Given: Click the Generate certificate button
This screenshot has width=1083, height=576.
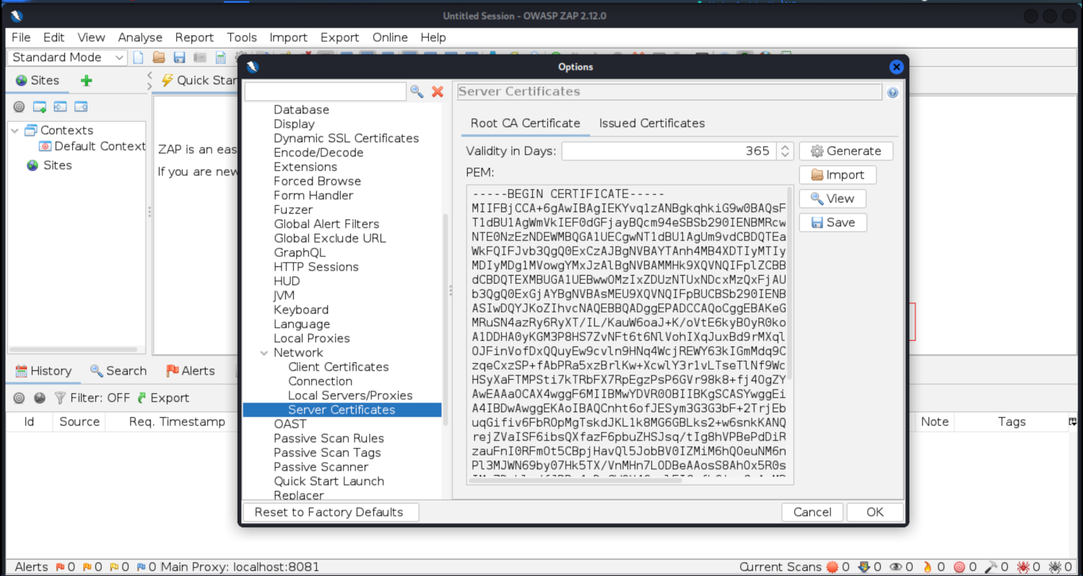Looking at the screenshot, I should point(846,151).
